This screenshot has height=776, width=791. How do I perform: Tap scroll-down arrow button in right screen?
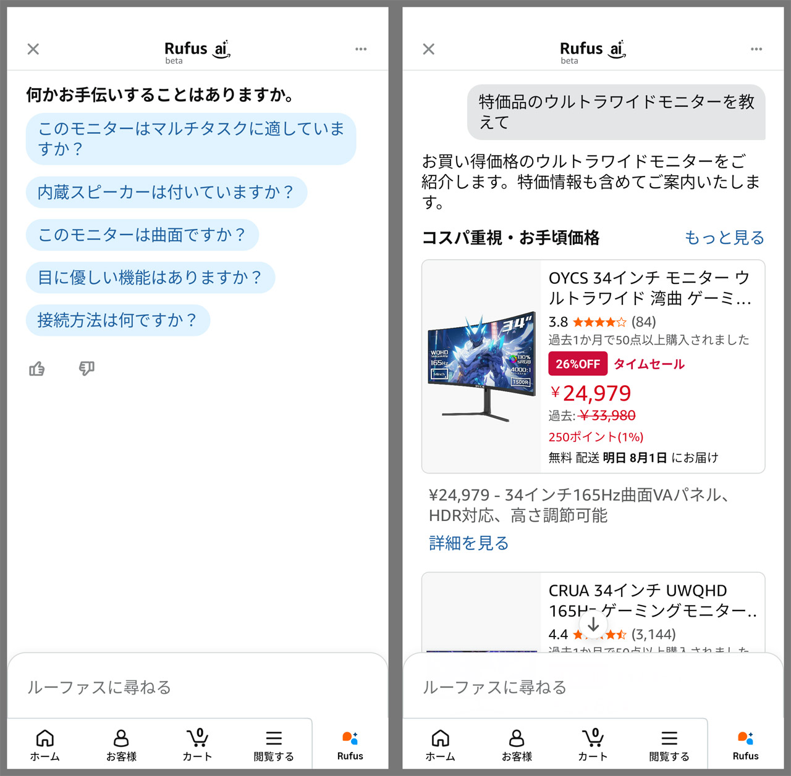pos(593,625)
